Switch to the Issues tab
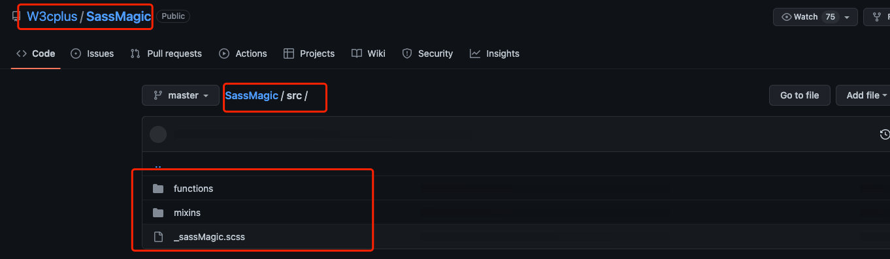Image resolution: width=890 pixels, height=259 pixels. click(x=92, y=53)
